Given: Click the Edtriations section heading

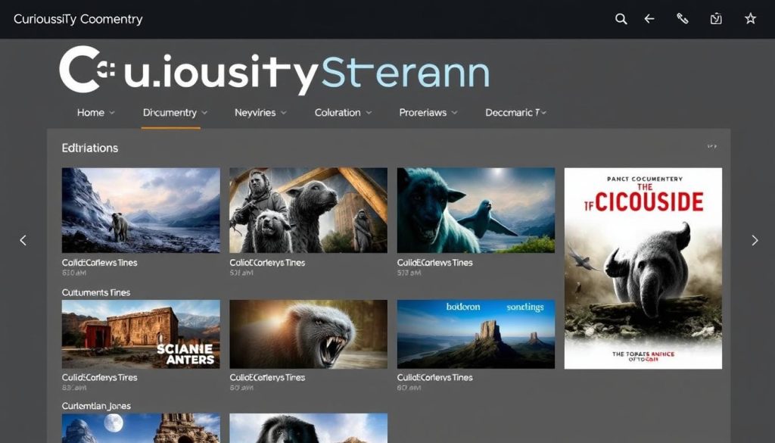Looking at the screenshot, I should [x=90, y=148].
